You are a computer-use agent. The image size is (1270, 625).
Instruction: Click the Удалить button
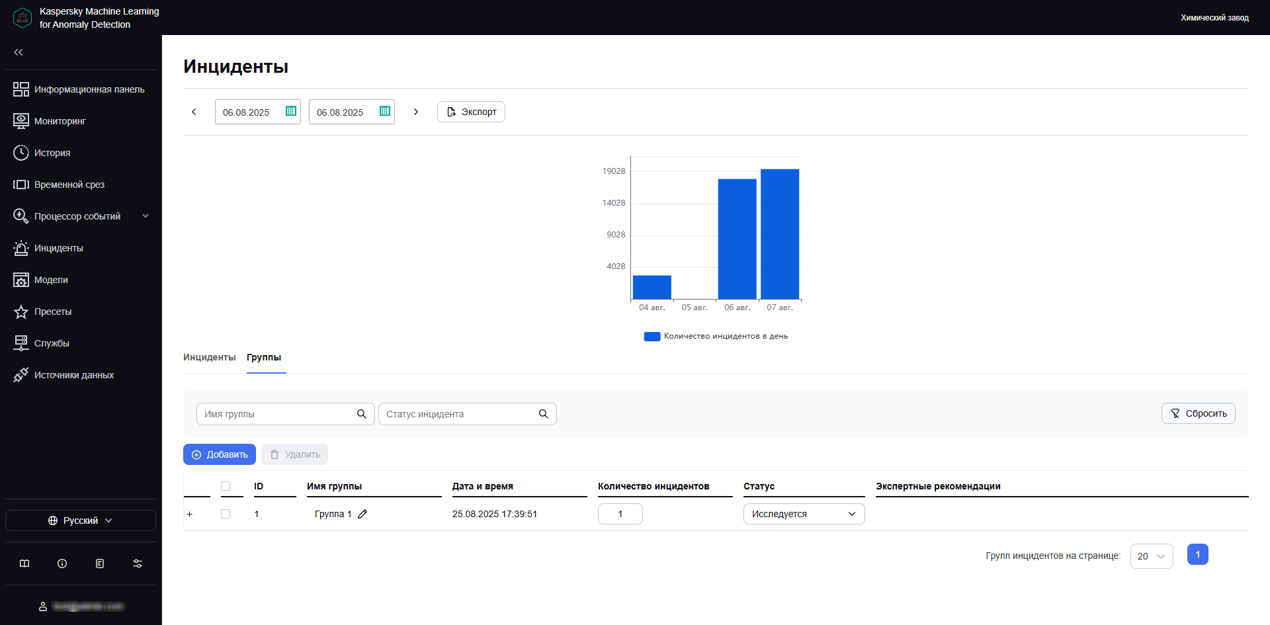pyautogui.click(x=294, y=454)
